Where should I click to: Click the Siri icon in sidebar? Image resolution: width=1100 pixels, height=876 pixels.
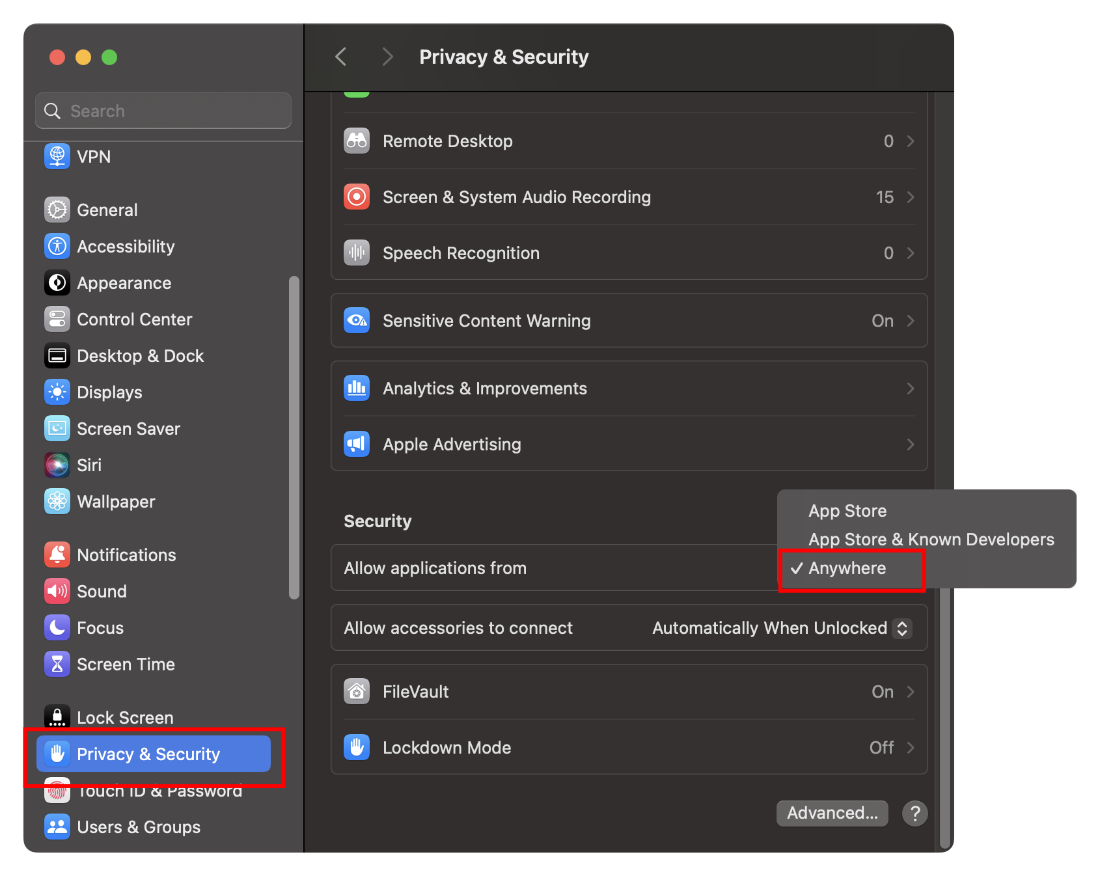[57, 465]
